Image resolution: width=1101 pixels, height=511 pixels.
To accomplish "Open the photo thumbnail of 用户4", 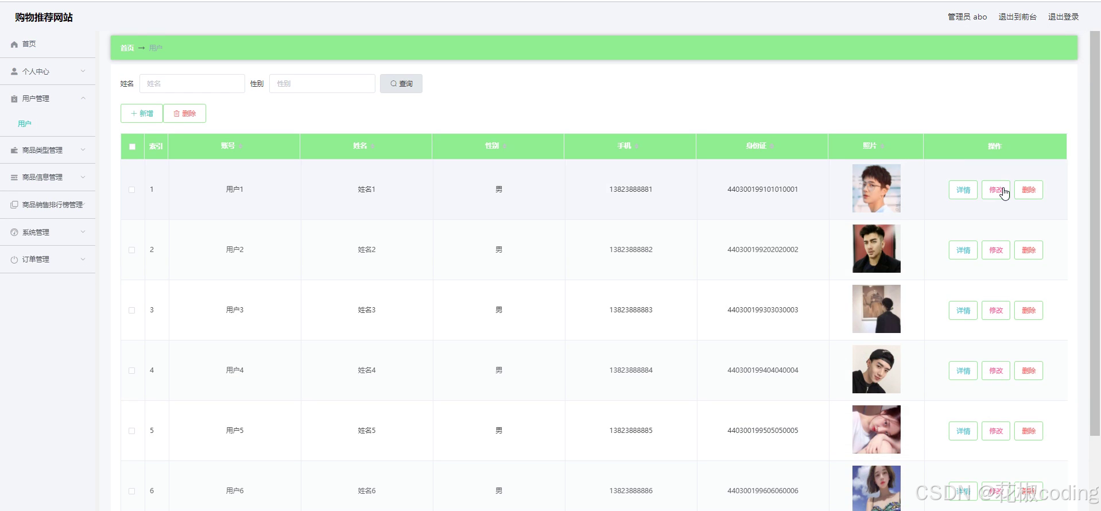I will pos(877,369).
